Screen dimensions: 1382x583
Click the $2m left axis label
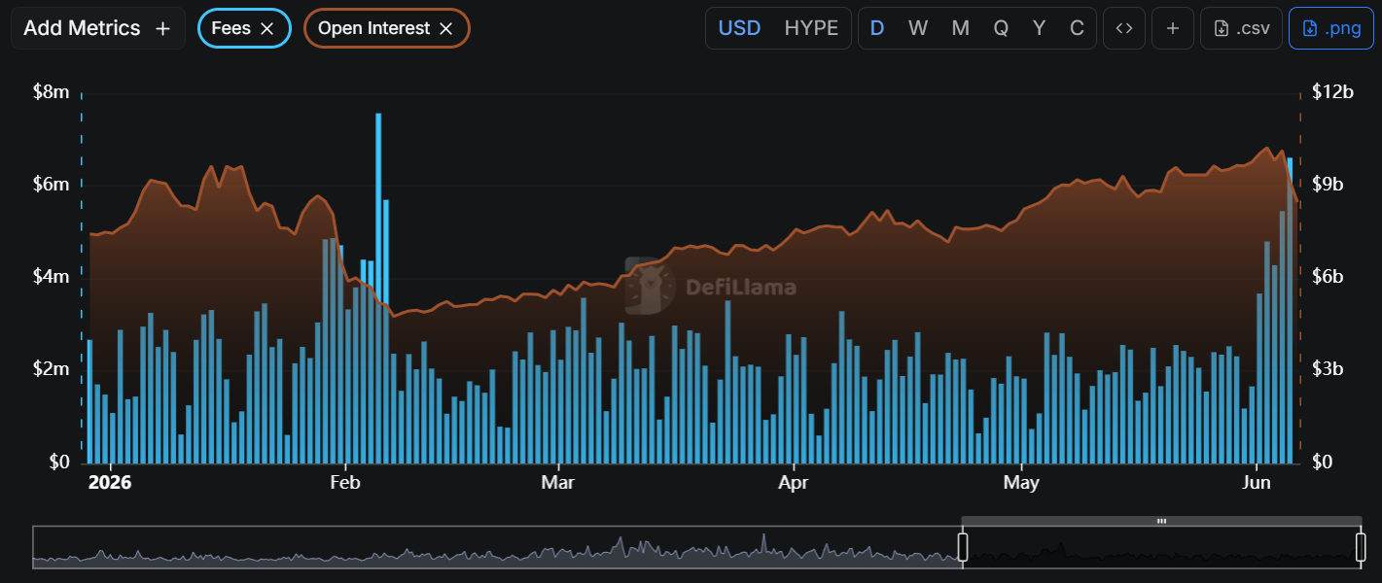click(x=52, y=369)
